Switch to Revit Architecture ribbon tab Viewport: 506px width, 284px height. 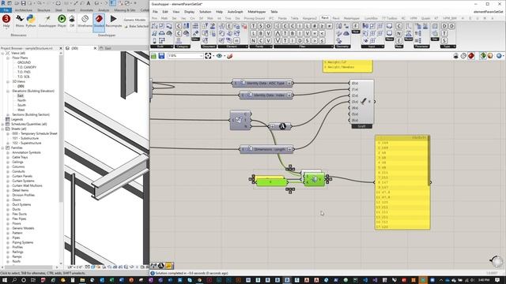click(x=24, y=10)
